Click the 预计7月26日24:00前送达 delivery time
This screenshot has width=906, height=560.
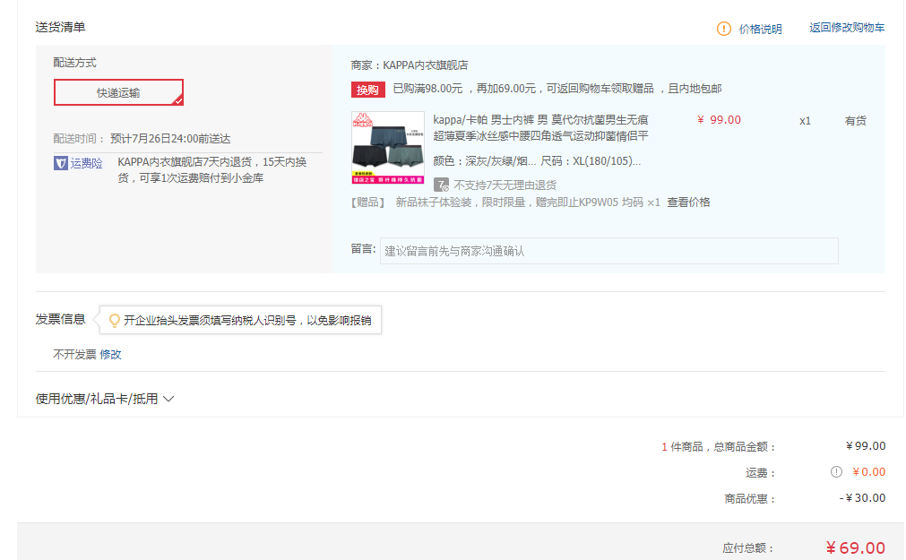point(170,139)
